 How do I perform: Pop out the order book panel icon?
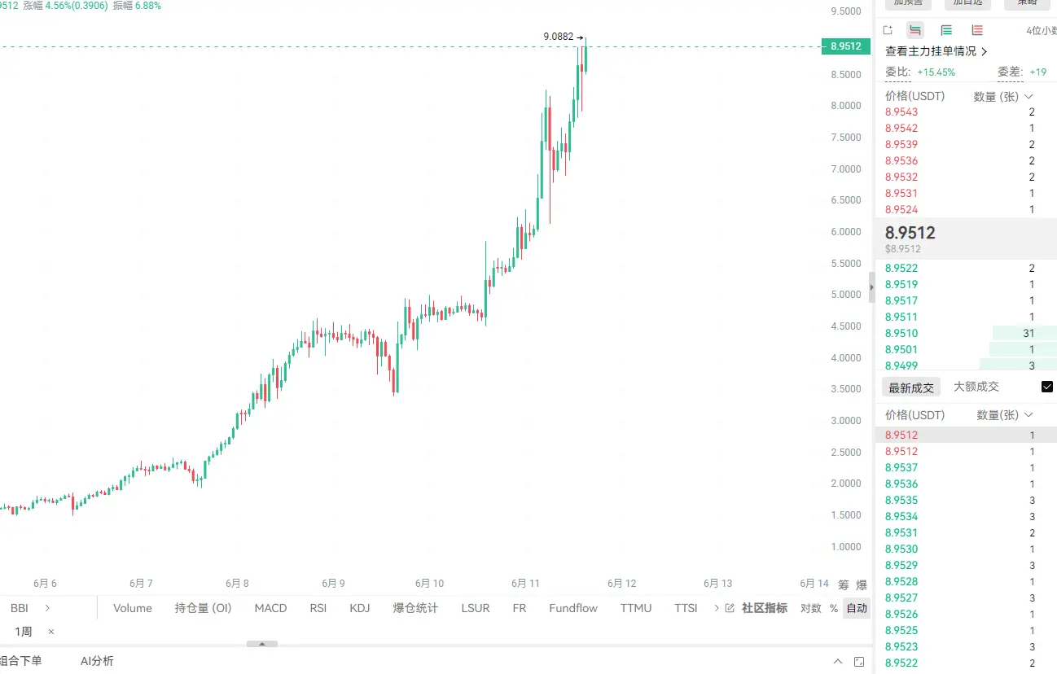coord(888,30)
